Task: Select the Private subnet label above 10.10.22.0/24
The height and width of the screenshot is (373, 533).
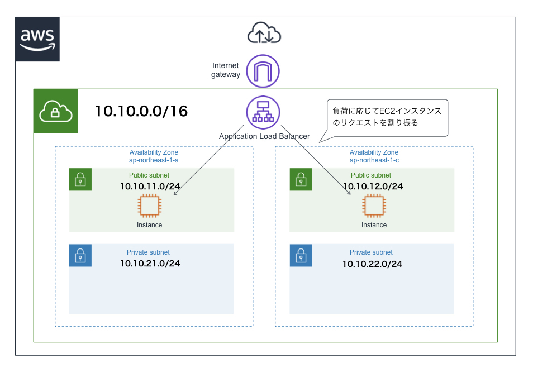Action: coord(371,252)
